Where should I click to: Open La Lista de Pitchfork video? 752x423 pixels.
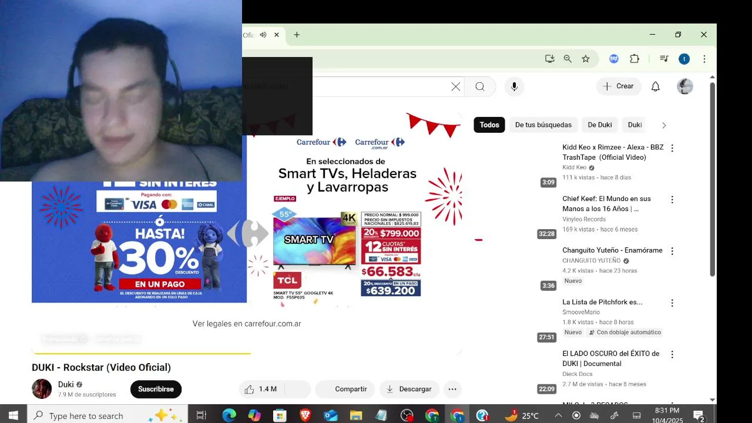[x=602, y=302]
